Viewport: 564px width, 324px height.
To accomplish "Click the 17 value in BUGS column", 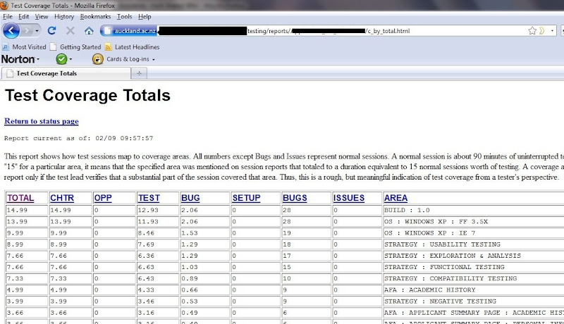I will pyautogui.click(x=287, y=256).
